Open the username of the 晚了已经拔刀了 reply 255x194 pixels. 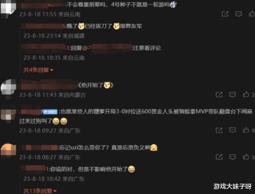(x=43, y=26)
